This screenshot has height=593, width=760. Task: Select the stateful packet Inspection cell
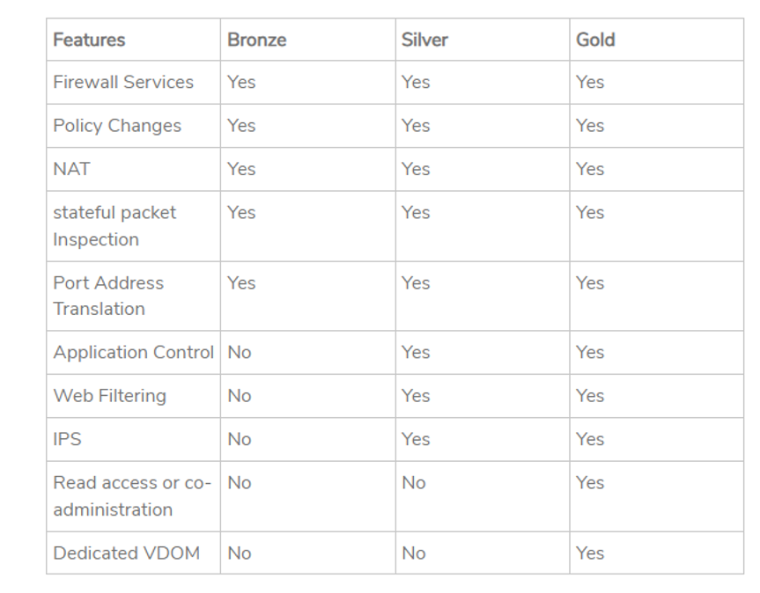tap(114, 226)
